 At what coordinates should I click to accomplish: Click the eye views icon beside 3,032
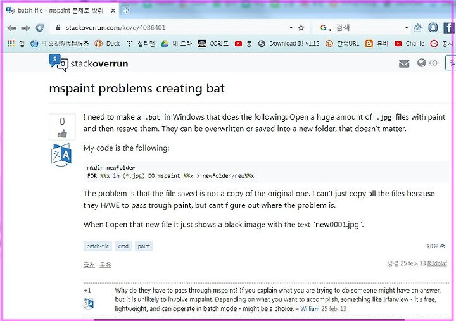click(x=443, y=246)
